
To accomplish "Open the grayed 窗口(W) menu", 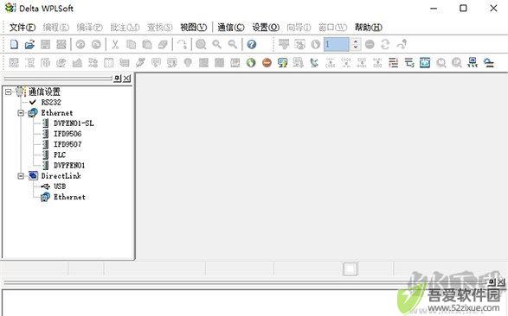I will click(332, 28).
